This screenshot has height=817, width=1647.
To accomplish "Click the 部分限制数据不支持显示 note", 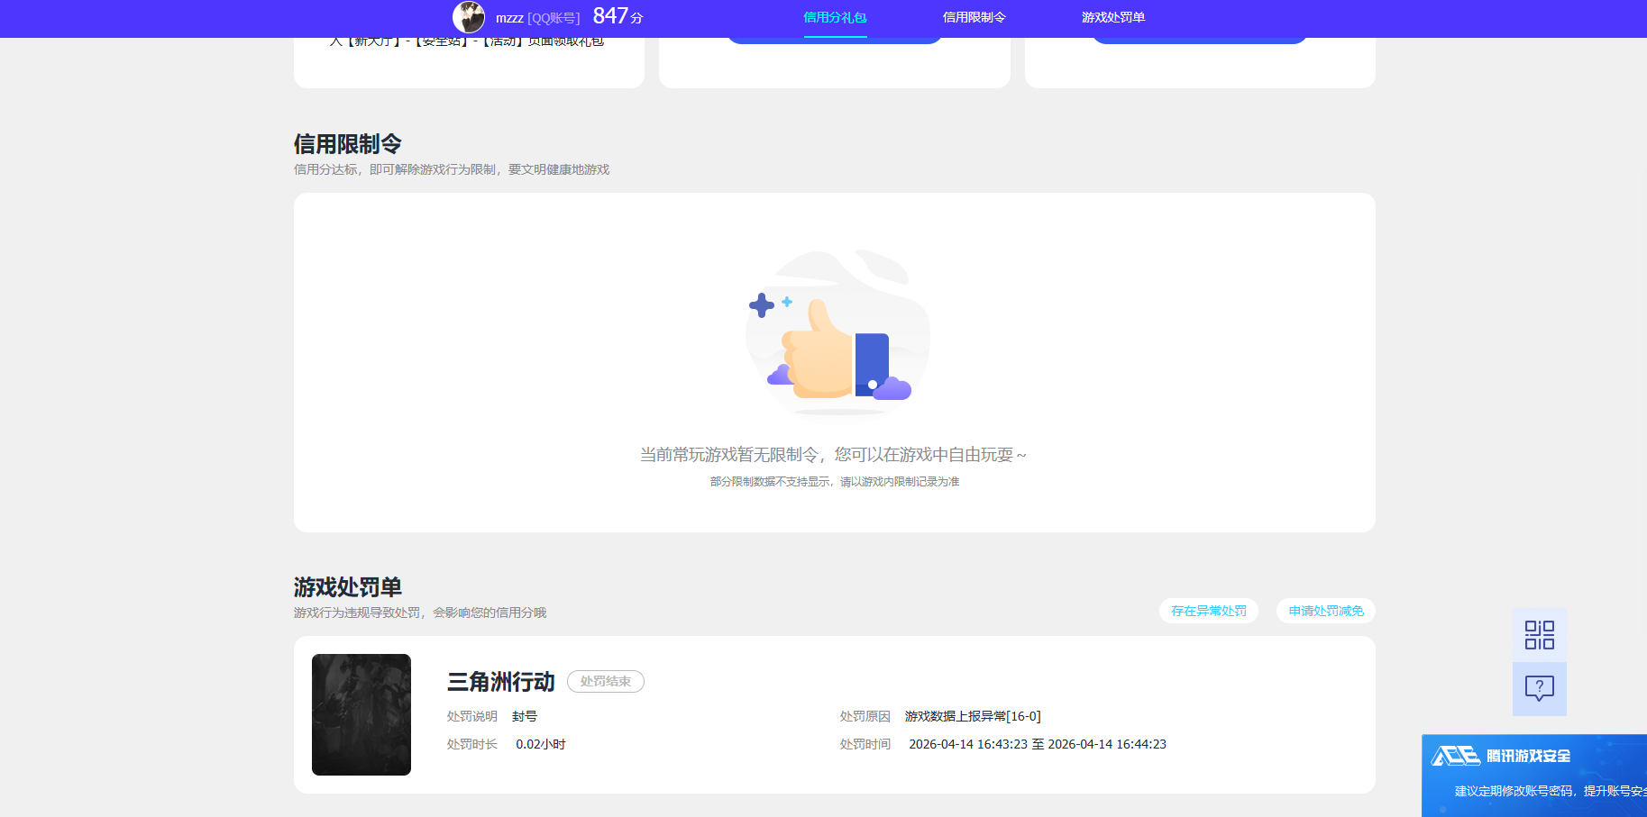I will [x=835, y=482].
